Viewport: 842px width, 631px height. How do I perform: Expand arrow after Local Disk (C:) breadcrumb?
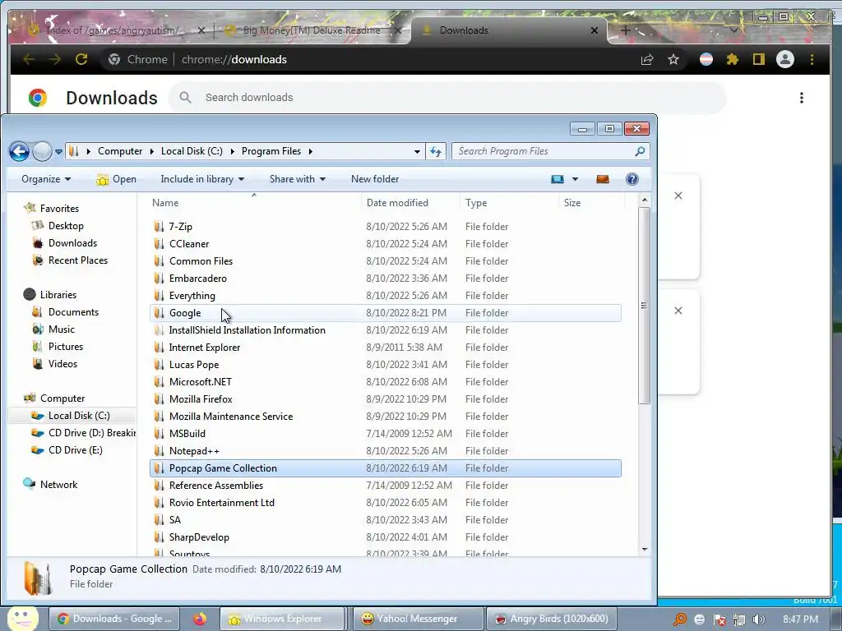pos(232,151)
